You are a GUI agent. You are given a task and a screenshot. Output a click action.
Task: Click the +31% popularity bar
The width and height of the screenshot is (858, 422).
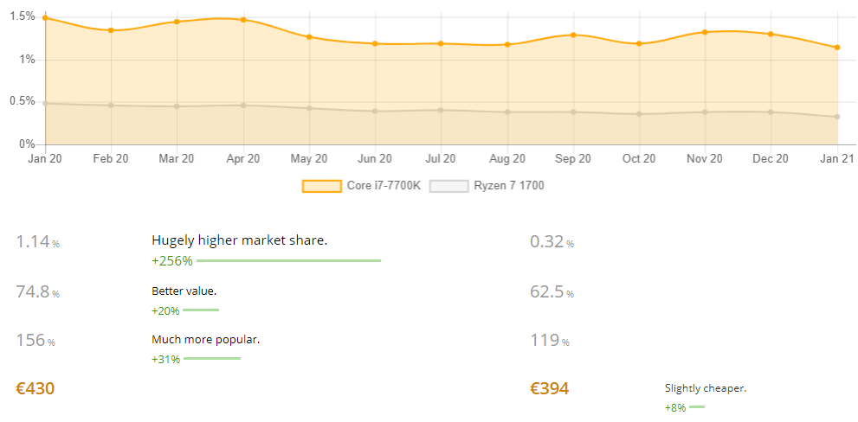(212, 359)
